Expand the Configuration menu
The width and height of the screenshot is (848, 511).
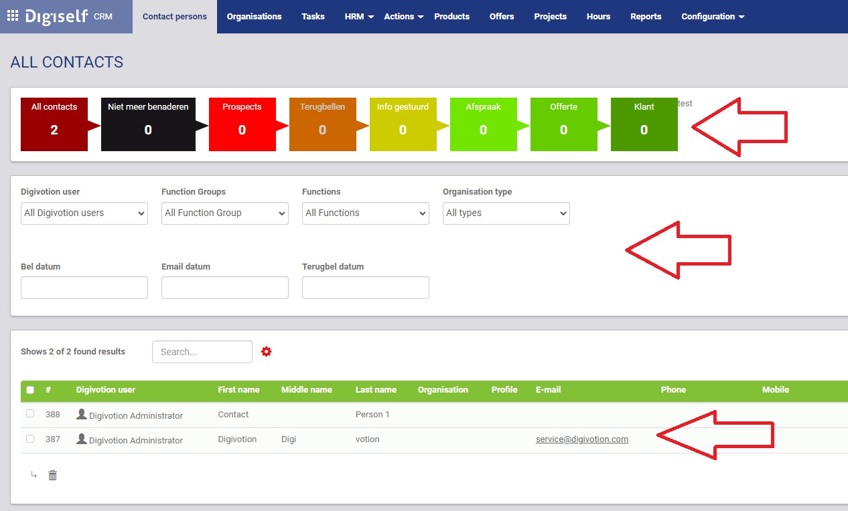point(713,17)
